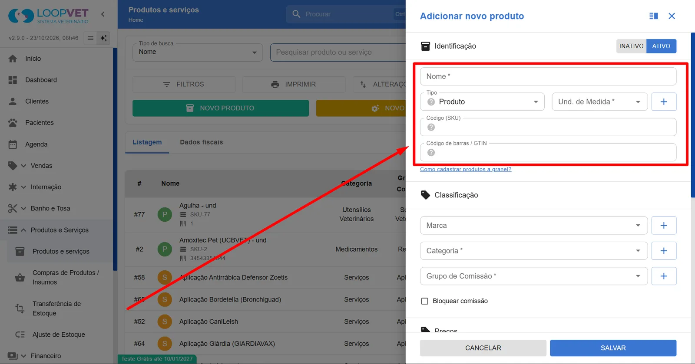Click the S avatar for Aplicação Antirrábica row

click(x=165, y=277)
